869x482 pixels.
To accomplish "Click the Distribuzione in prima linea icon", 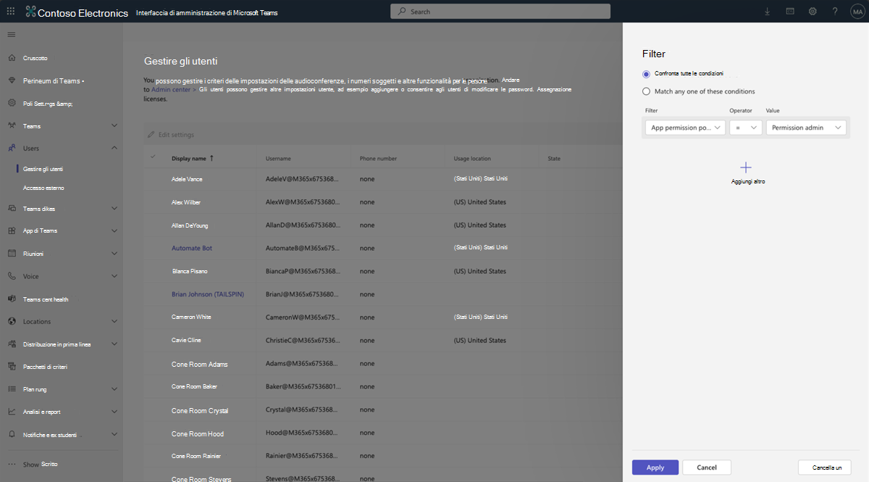I will point(12,344).
